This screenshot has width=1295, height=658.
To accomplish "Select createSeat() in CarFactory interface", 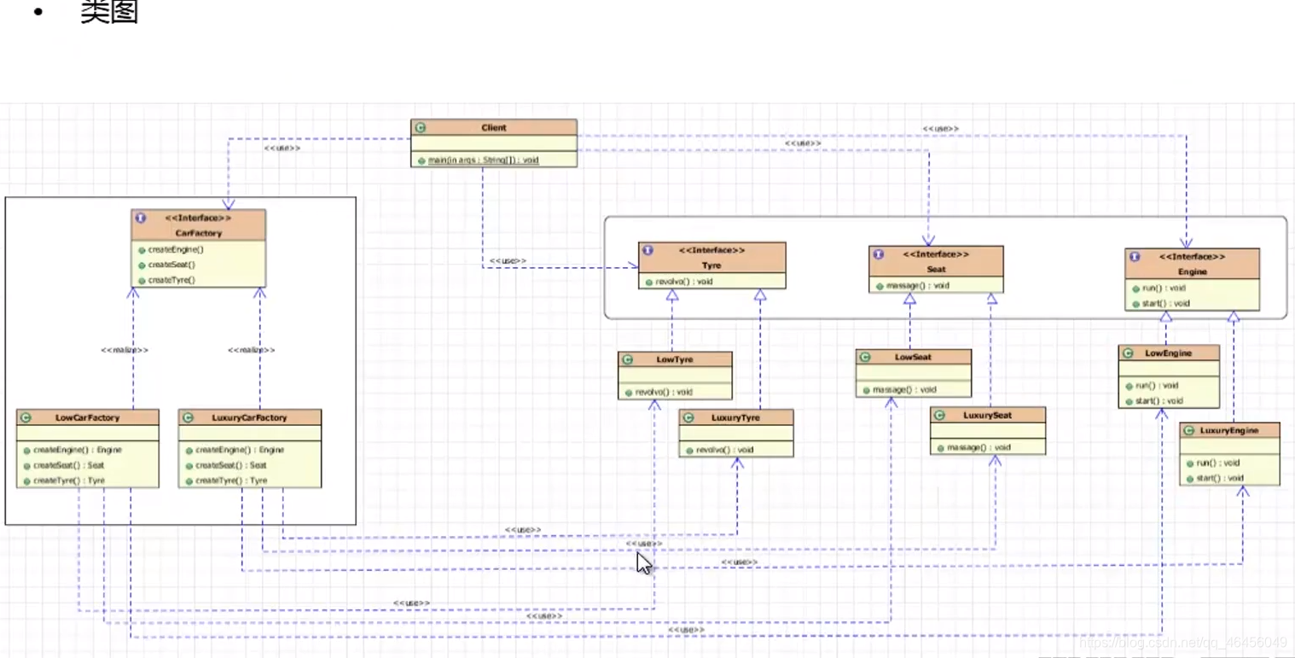I will click(171, 265).
